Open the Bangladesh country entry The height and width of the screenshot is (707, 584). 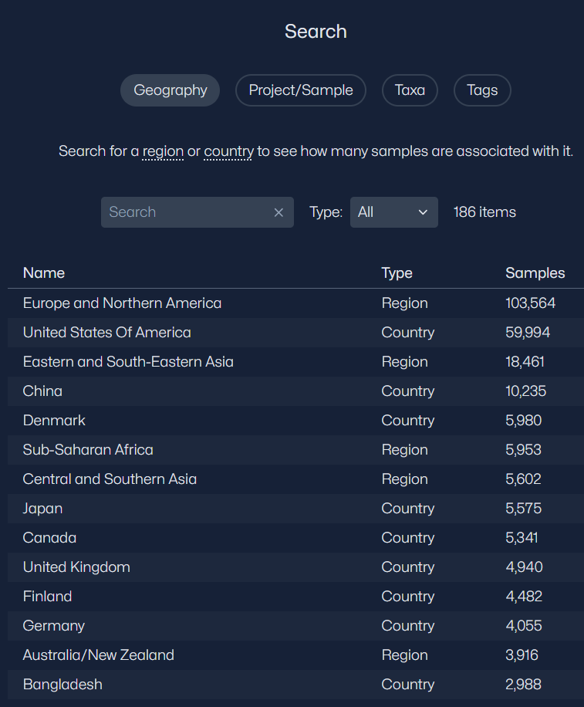(62, 685)
